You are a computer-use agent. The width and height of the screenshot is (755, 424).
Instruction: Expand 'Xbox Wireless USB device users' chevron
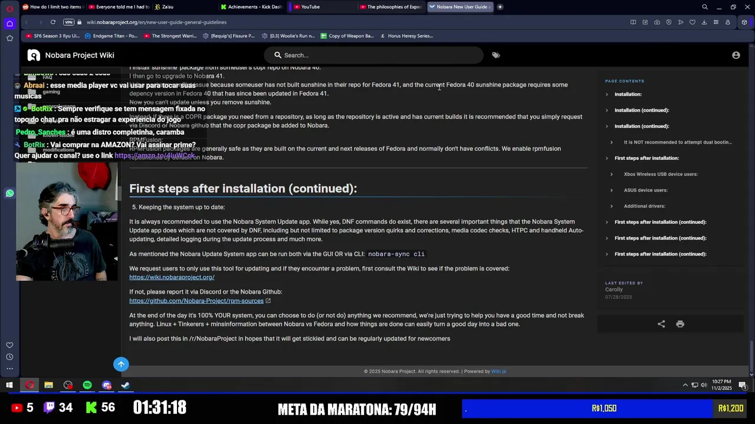(611, 174)
